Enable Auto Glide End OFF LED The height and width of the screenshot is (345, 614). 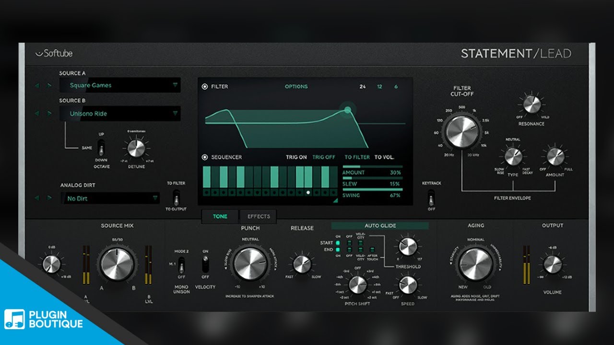tap(349, 250)
